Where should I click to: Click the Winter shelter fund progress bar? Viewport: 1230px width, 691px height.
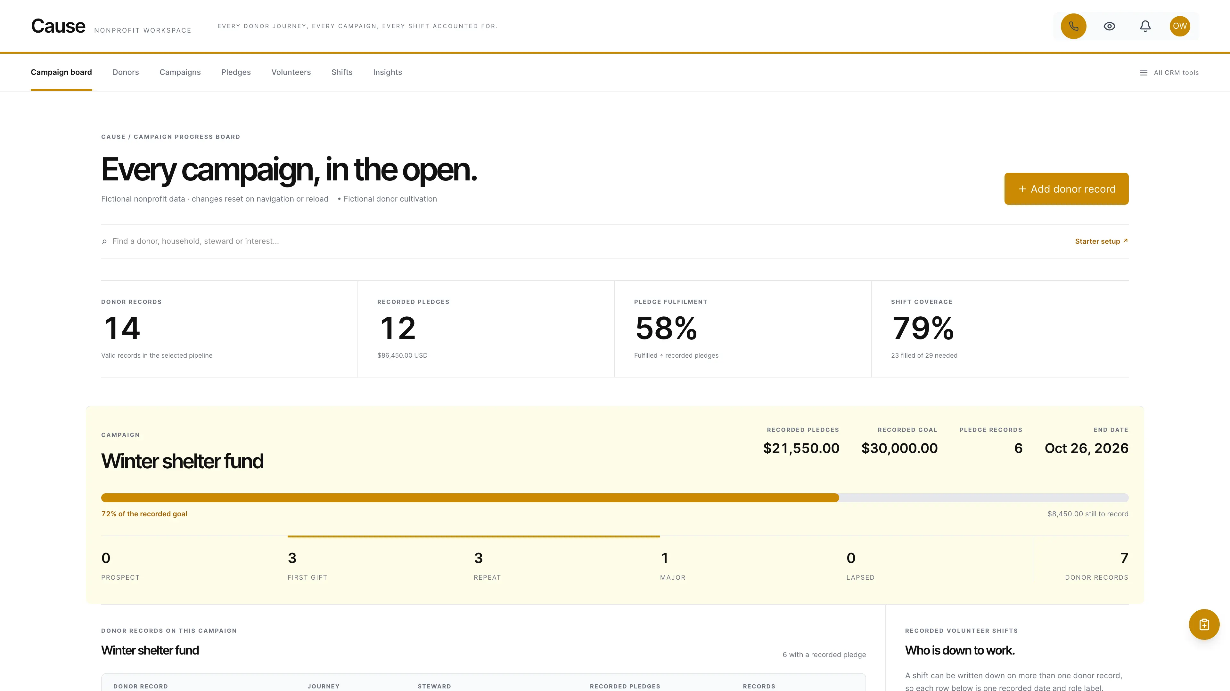615,498
